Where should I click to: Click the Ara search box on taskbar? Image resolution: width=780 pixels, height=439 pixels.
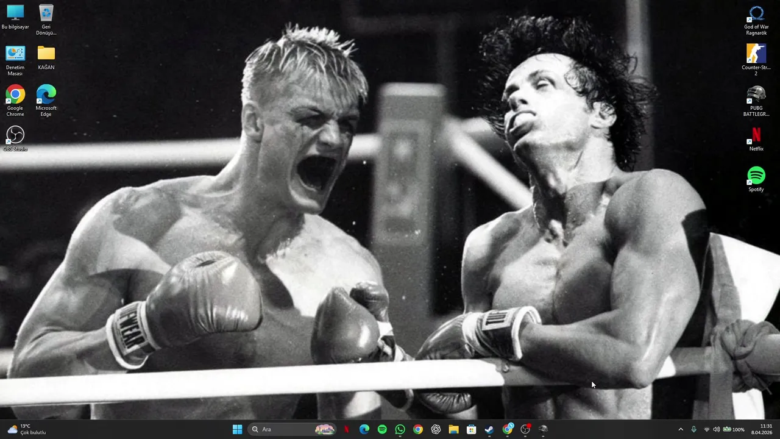293,429
